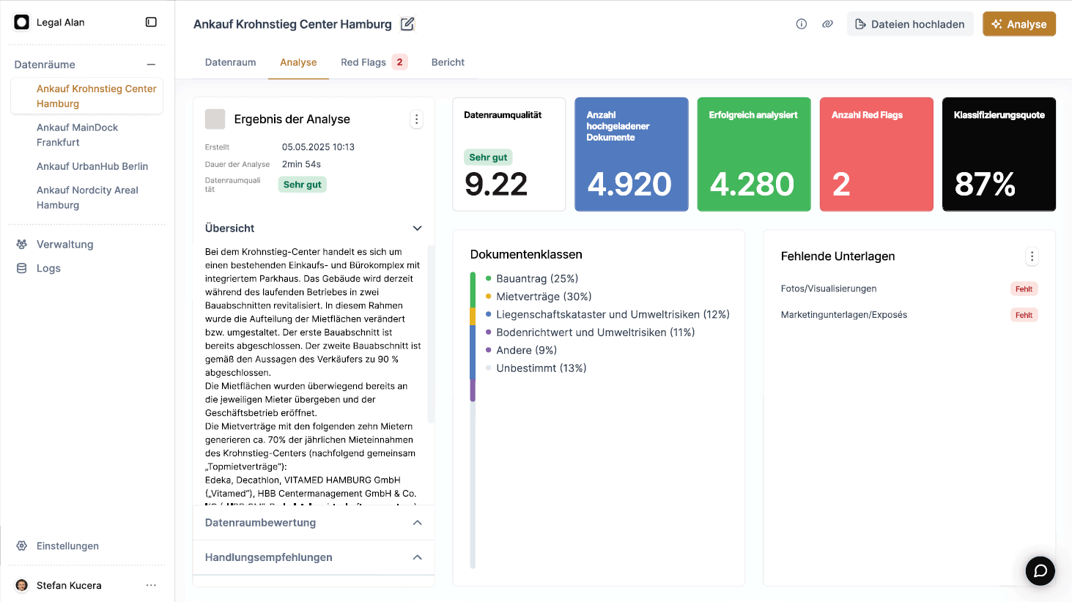Collapse the Übersicht section chevron
Viewport: 1072px width, 602px height.
417,228
